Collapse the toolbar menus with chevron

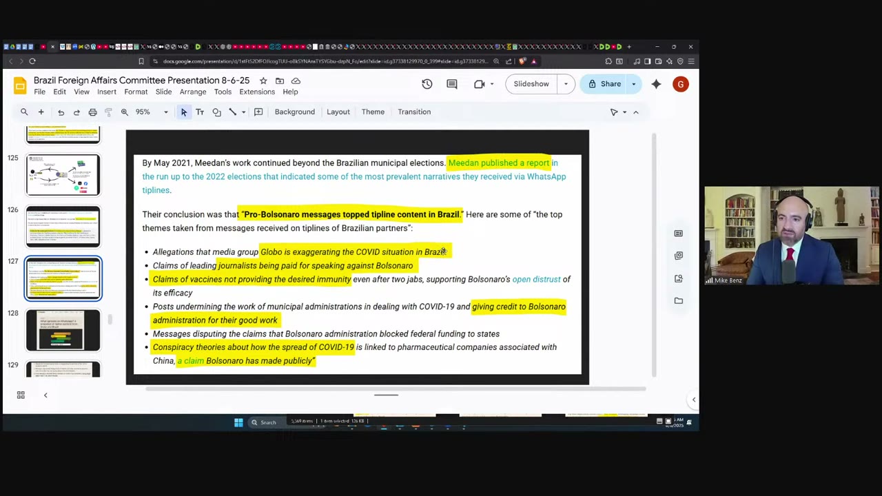(x=635, y=112)
